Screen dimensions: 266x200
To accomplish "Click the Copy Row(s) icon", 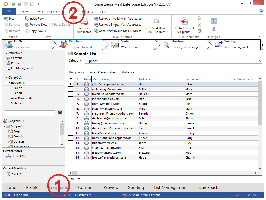I will click(x=27, y=31).
